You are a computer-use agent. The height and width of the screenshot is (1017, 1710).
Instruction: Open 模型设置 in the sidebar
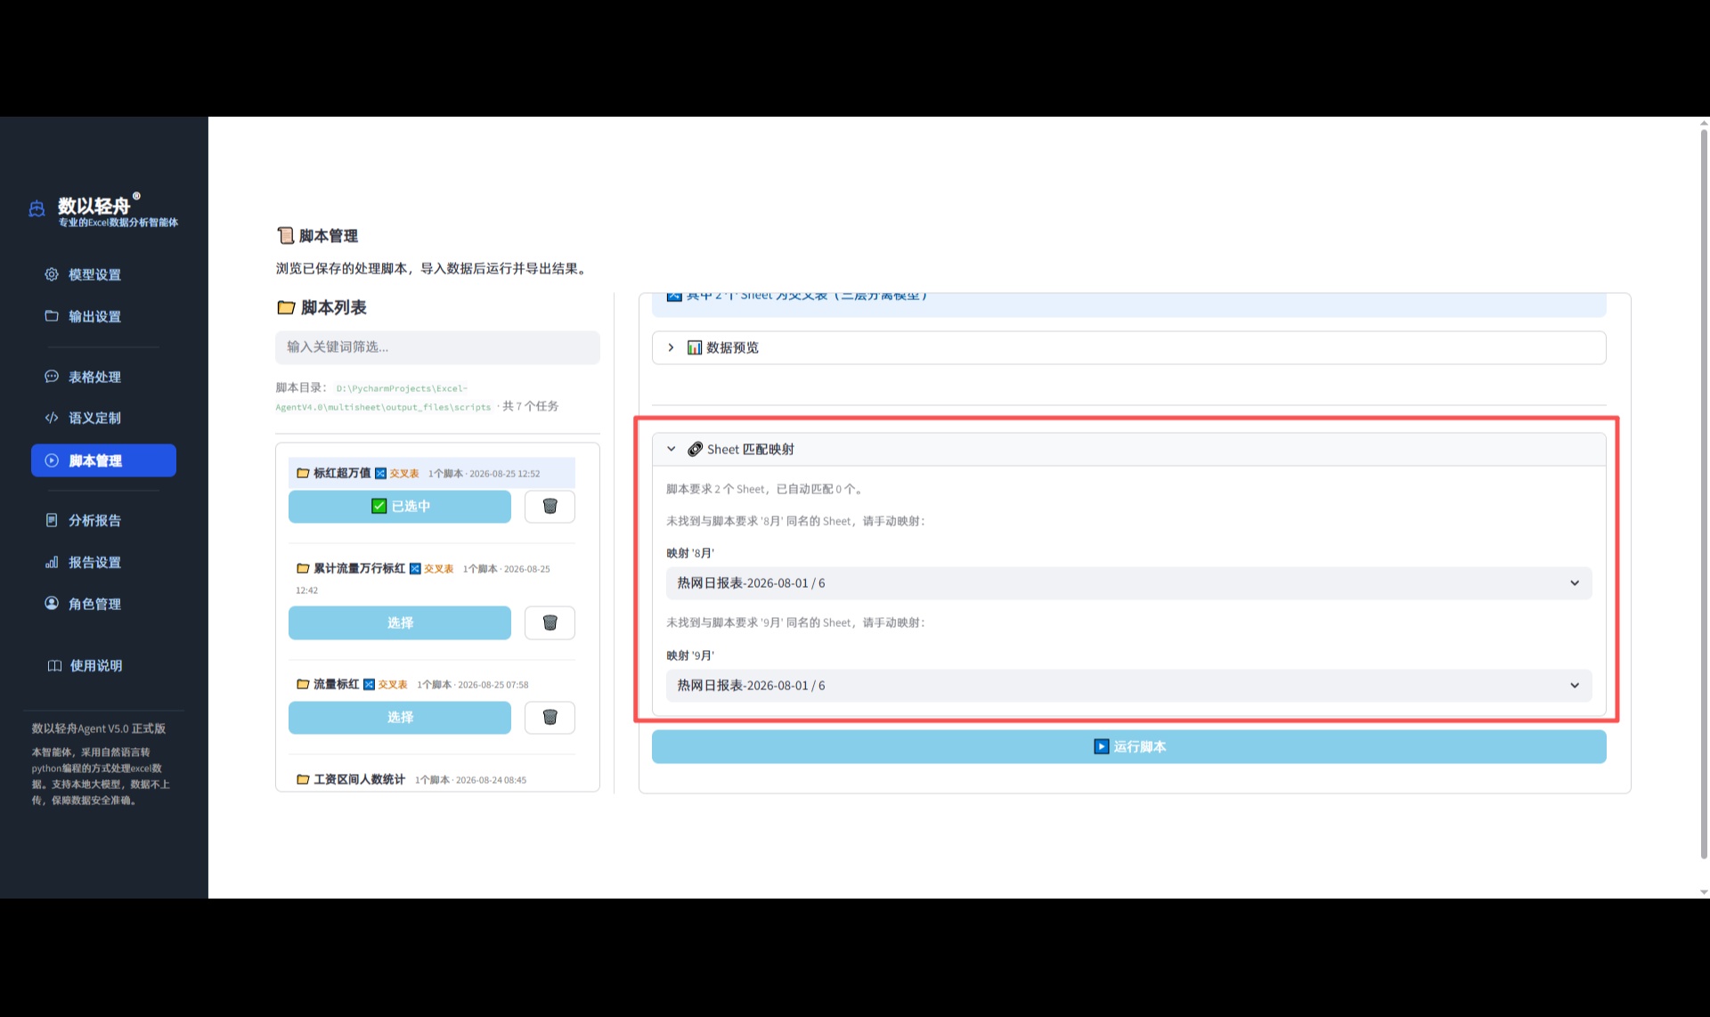[x=94, y=274]
